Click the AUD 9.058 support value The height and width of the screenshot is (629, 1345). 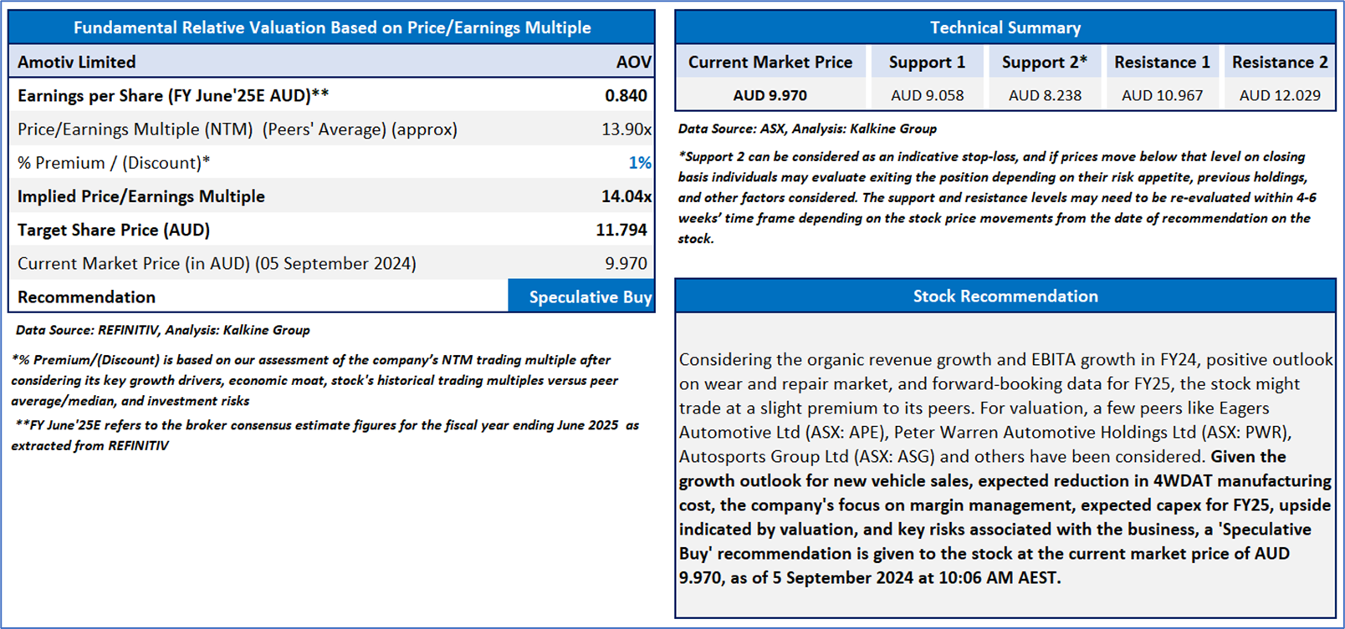pos(927,95)
